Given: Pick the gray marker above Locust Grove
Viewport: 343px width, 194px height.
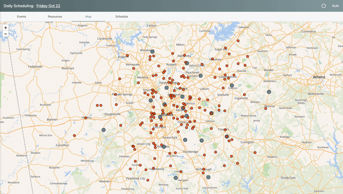Looking at the screenshot, I should point(208,177).
